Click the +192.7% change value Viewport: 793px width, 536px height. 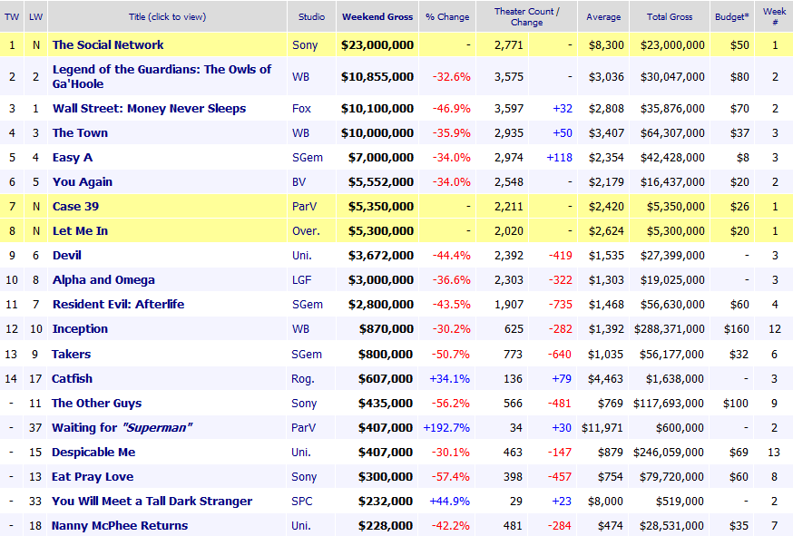(446, 428)
